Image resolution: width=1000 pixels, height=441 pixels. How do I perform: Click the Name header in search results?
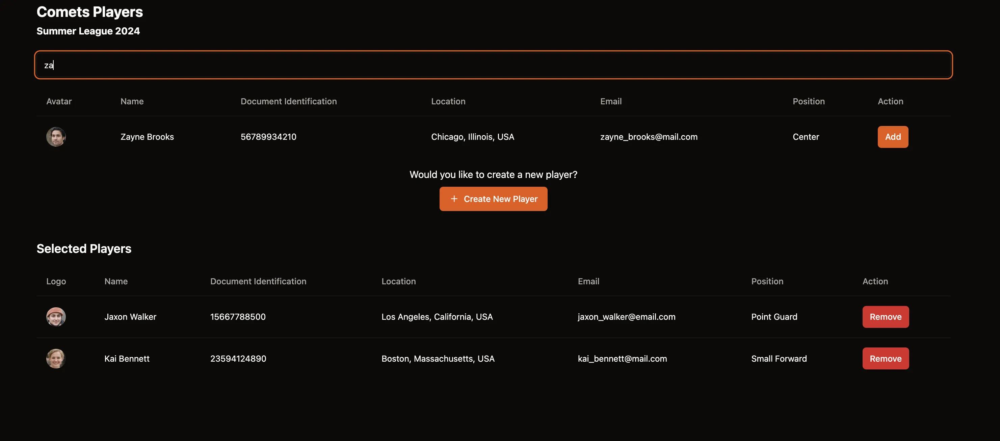point(132,101)
